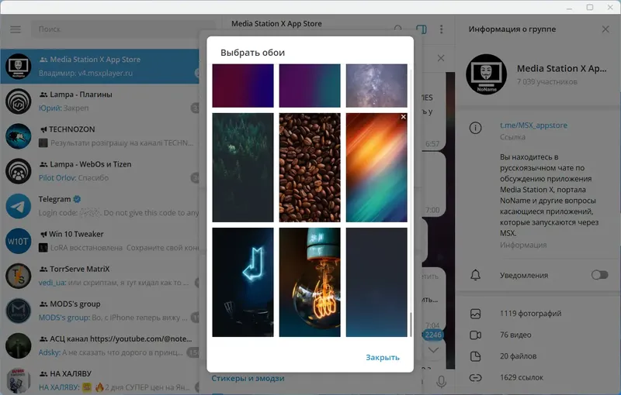
Task: Open the TorrServe MatriX group
Action: point(100,276)
